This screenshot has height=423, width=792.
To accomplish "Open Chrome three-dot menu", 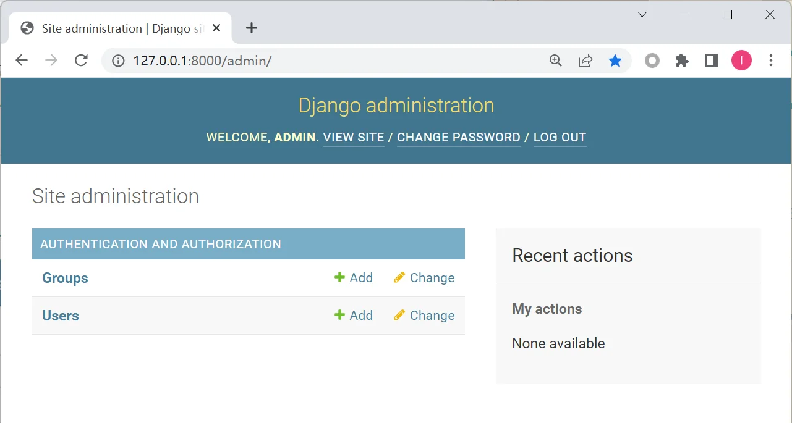I will tap(771, 61).
